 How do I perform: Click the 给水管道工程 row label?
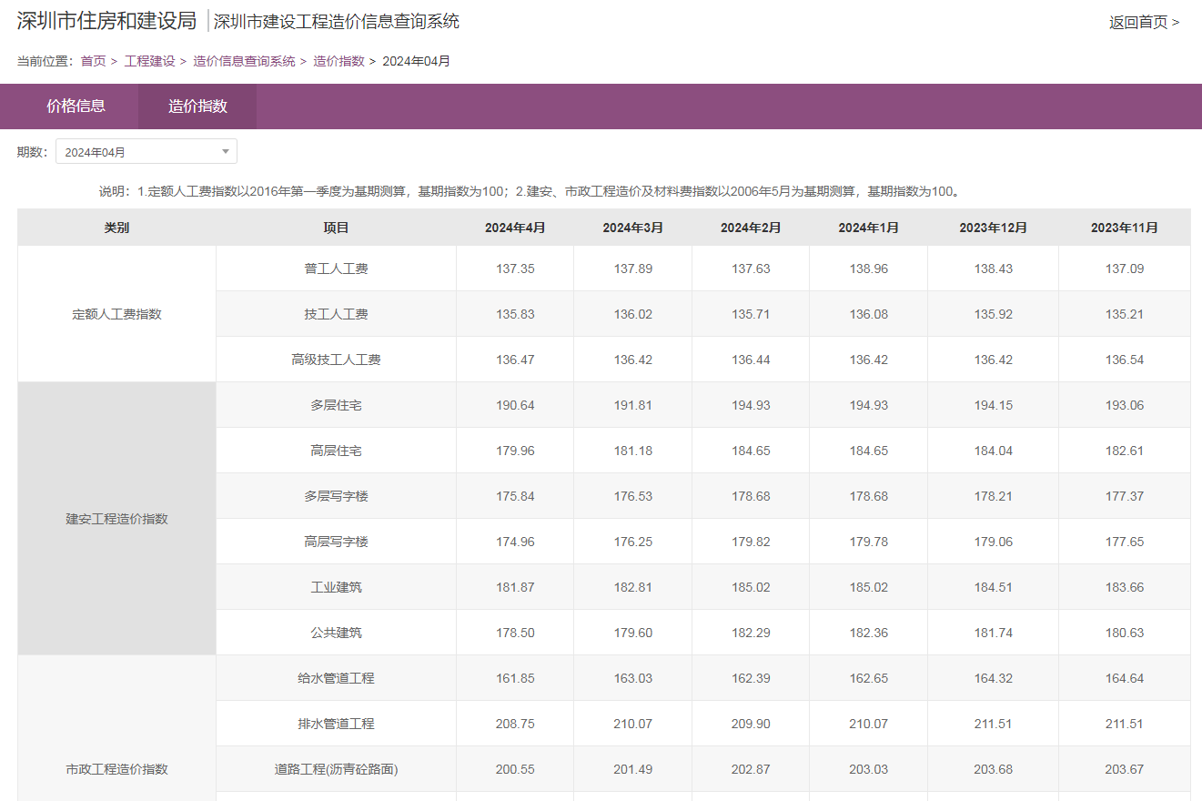click(x=336, y=678)
